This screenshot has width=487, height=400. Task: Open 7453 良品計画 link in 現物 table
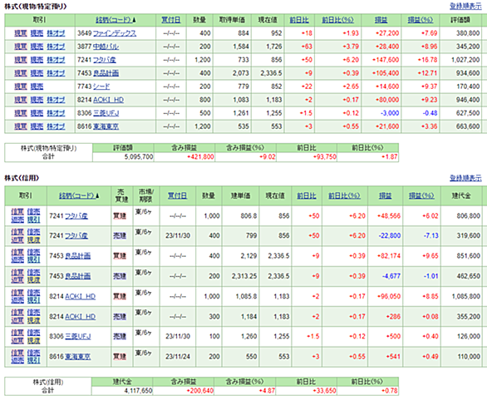[106, 73]
